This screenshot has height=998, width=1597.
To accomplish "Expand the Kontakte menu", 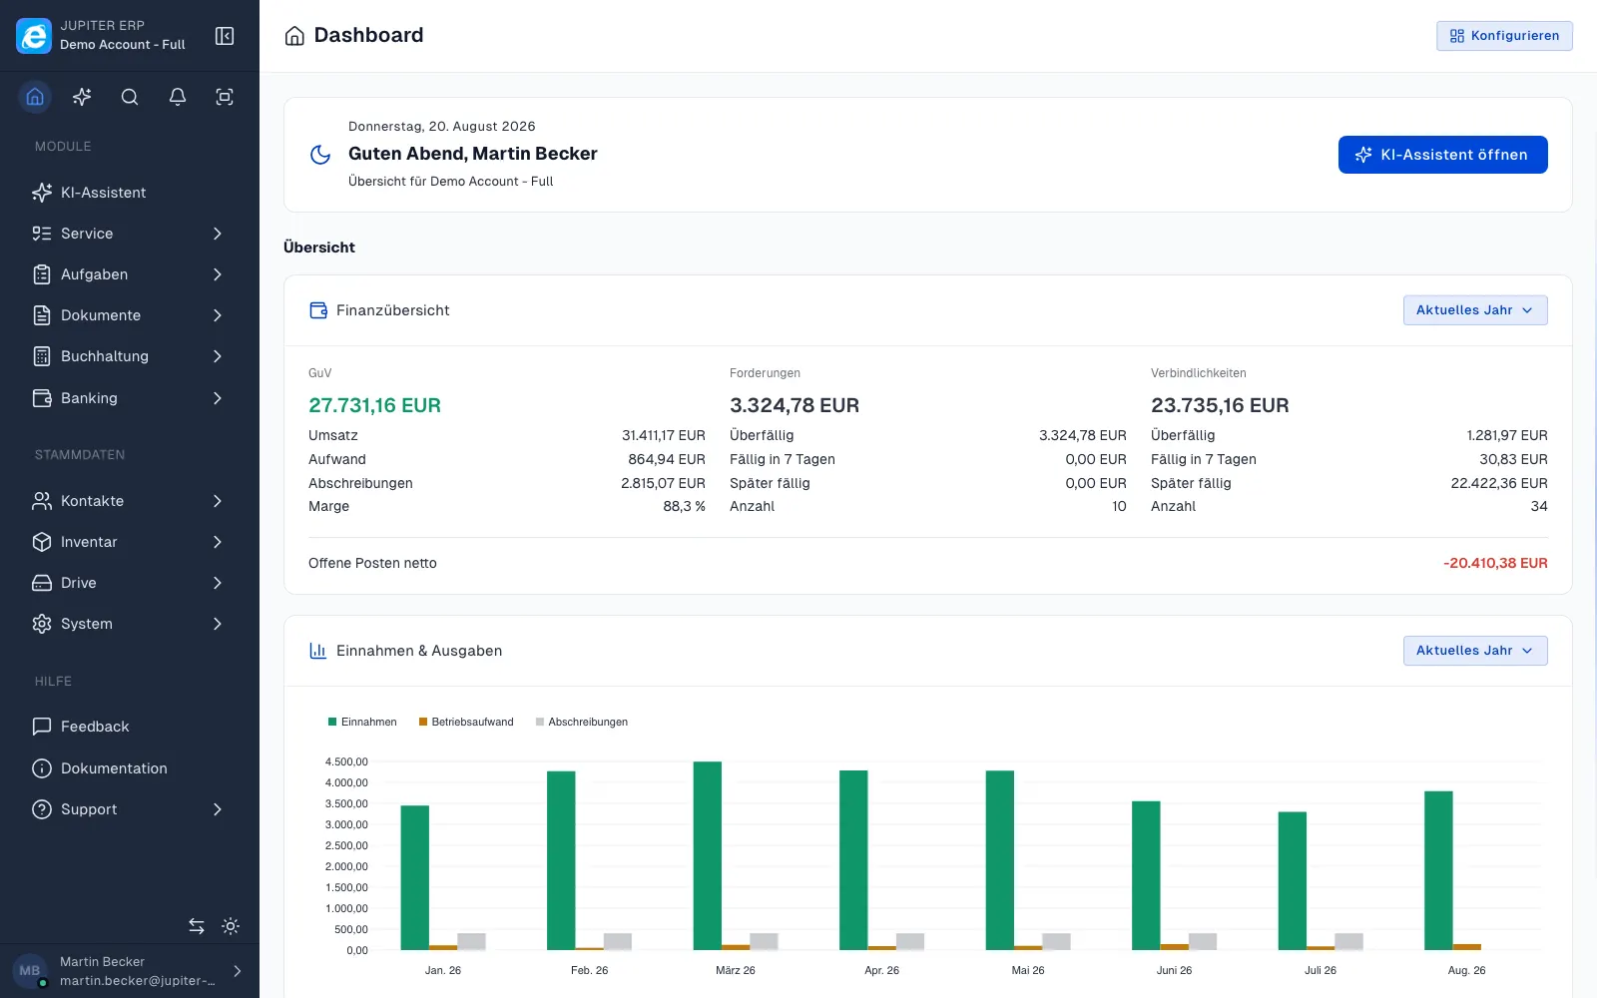I will point(130,501).
